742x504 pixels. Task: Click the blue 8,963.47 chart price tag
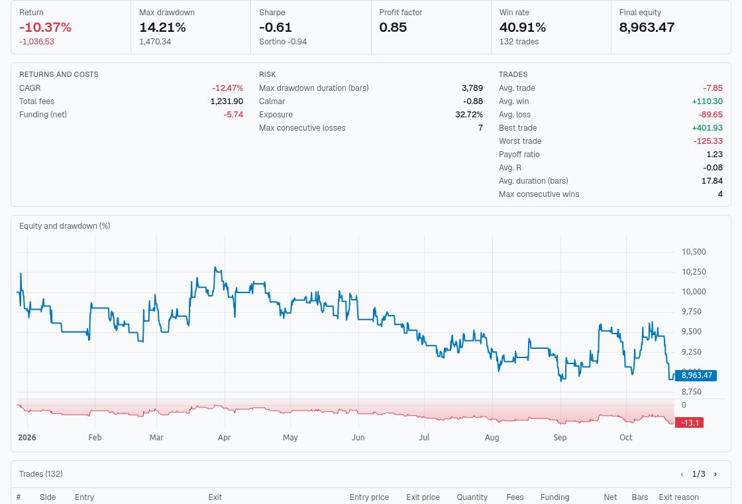tap(696, 375)
